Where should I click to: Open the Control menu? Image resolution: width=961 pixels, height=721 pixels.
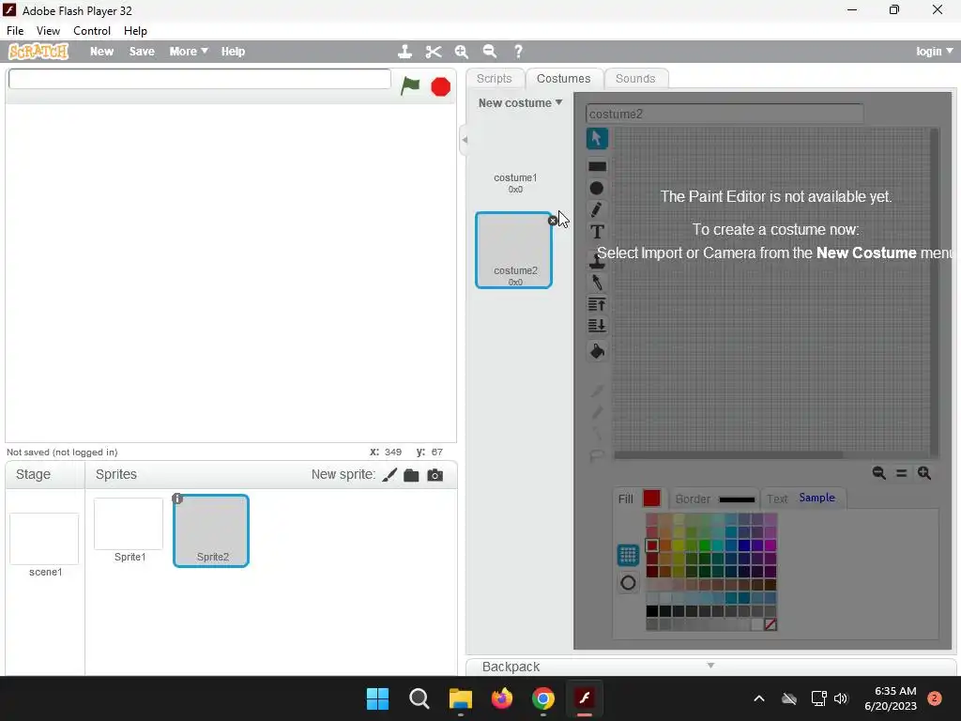coord(92,31)
